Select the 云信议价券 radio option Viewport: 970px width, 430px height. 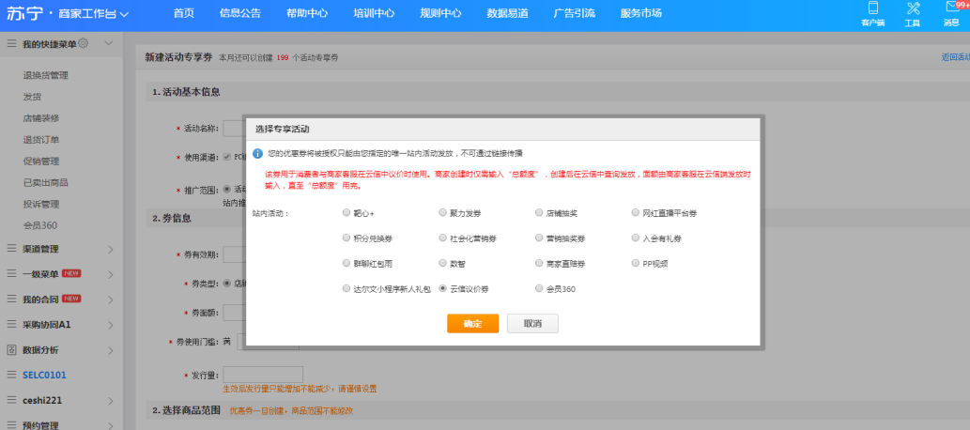pos(442,288)
